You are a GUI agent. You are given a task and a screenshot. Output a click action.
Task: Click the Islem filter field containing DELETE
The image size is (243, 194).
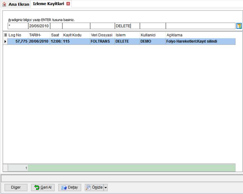point(127,26)
